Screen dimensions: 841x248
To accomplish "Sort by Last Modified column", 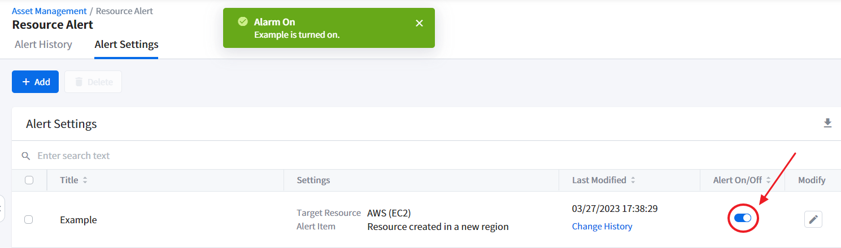I will click(x=633, y=180).
